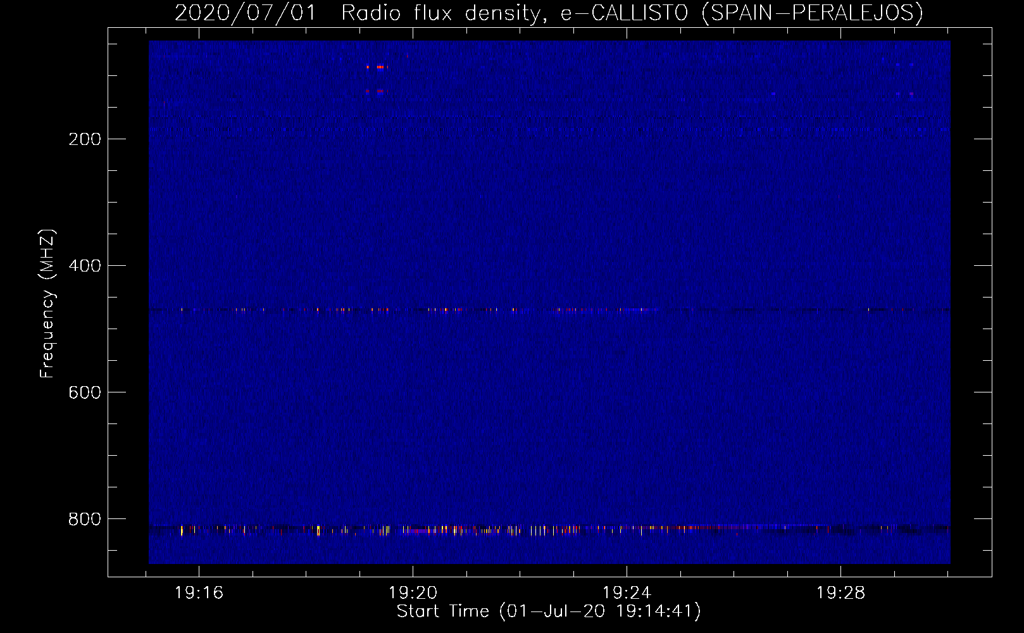Click the 19:20 time tick label

[x=413, y=593]
